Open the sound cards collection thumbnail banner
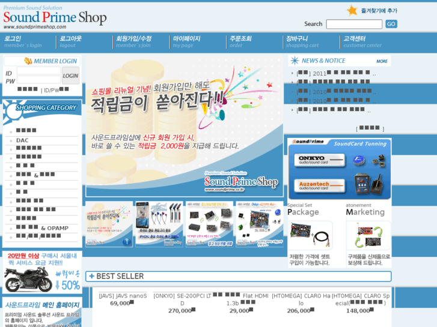 click(x=209, y=224)
